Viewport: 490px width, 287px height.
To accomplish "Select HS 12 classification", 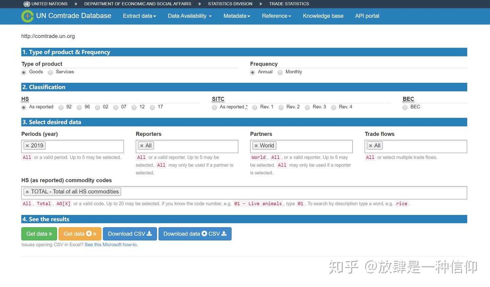I will 134,107.
